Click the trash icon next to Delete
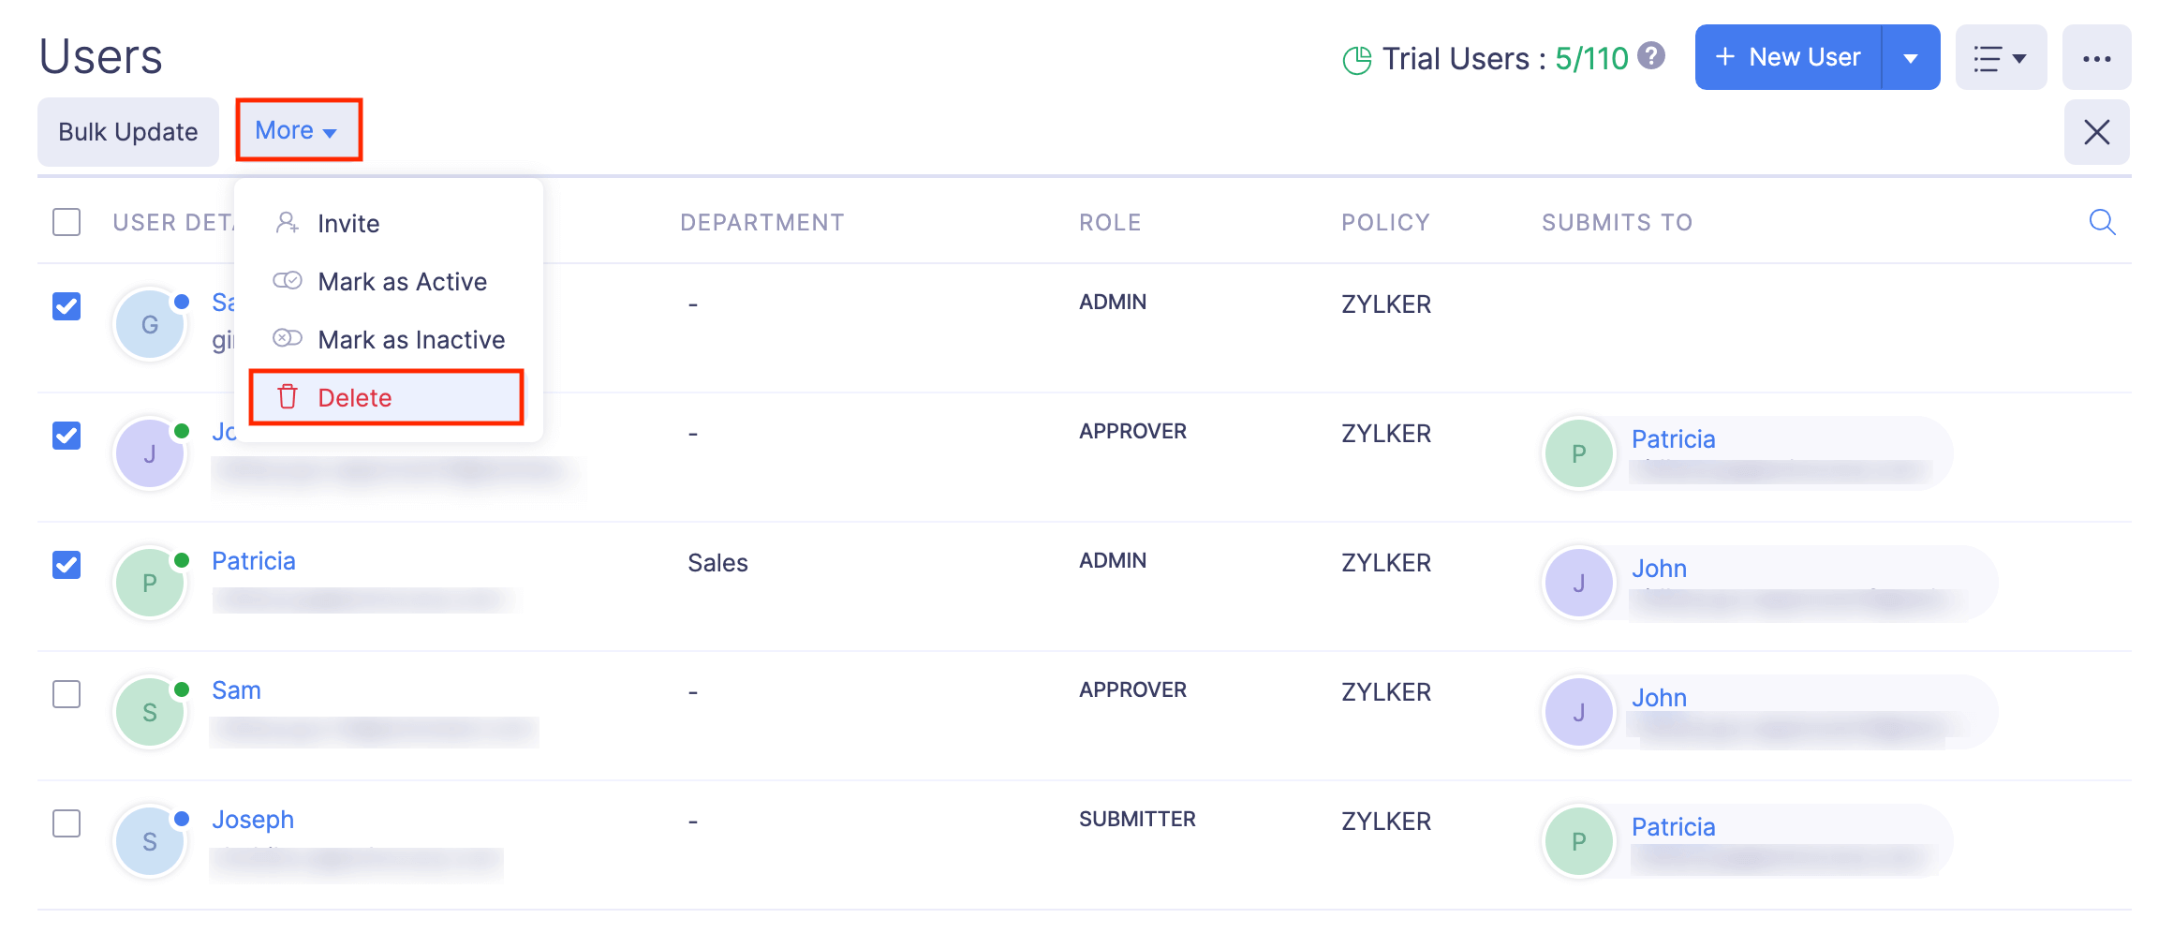 [288, 397]
